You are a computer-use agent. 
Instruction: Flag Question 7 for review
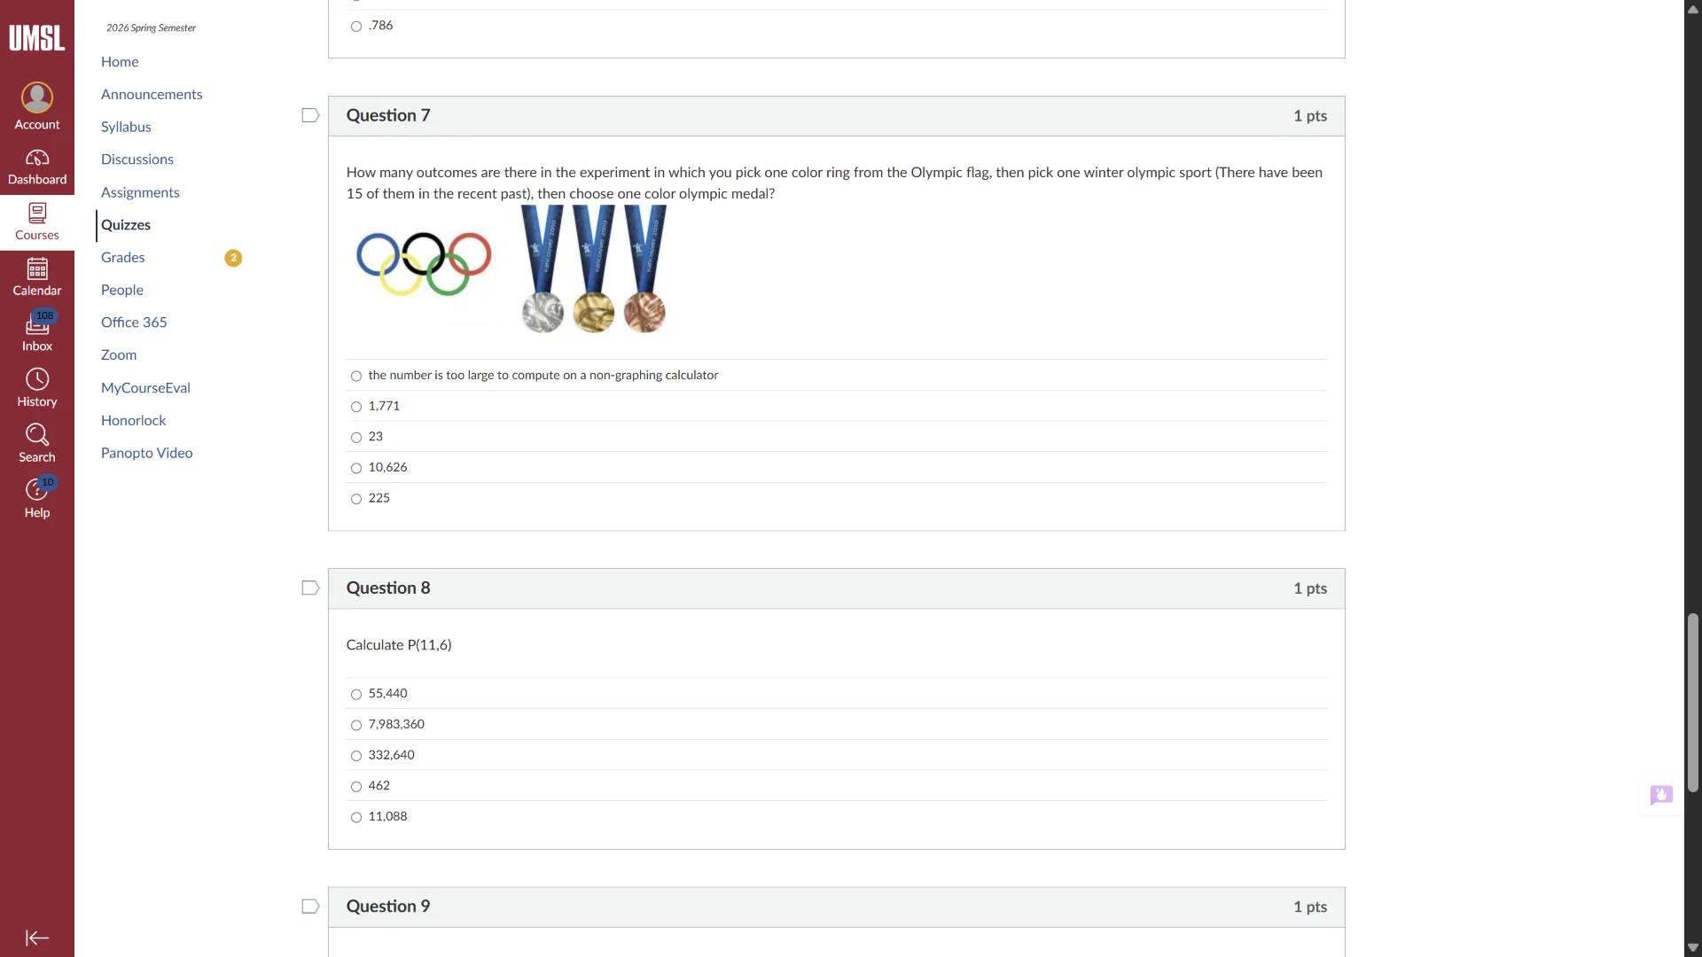click(310, 116)
